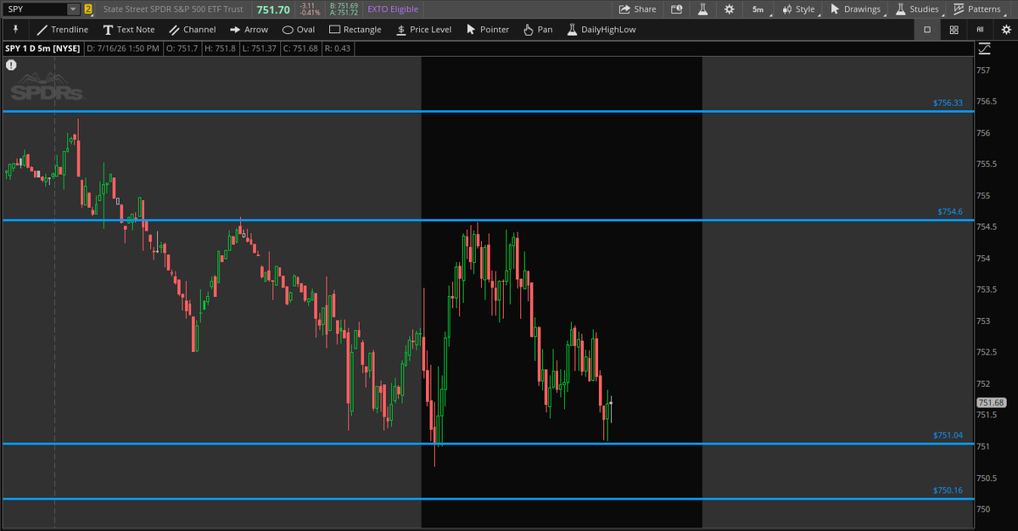
Task: Activate the Pan tool
Action: point(538,29)
